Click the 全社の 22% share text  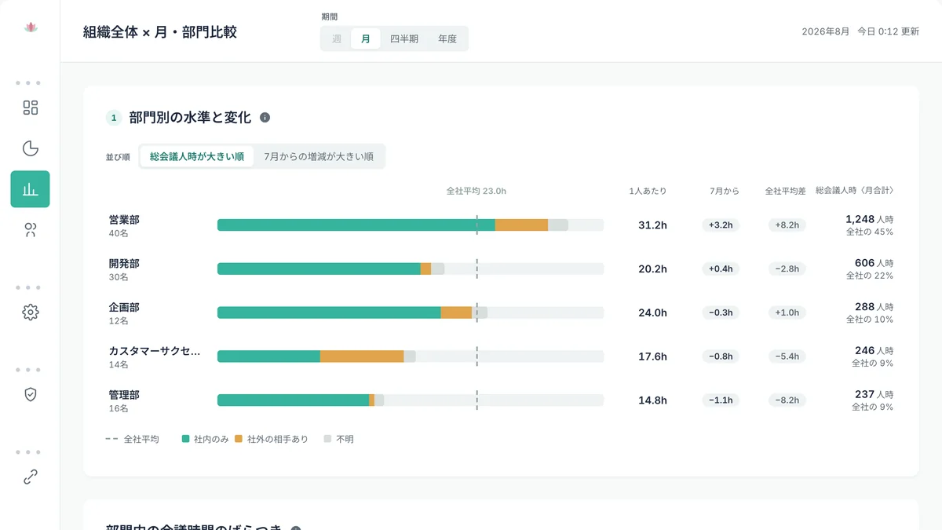(869, 276)
